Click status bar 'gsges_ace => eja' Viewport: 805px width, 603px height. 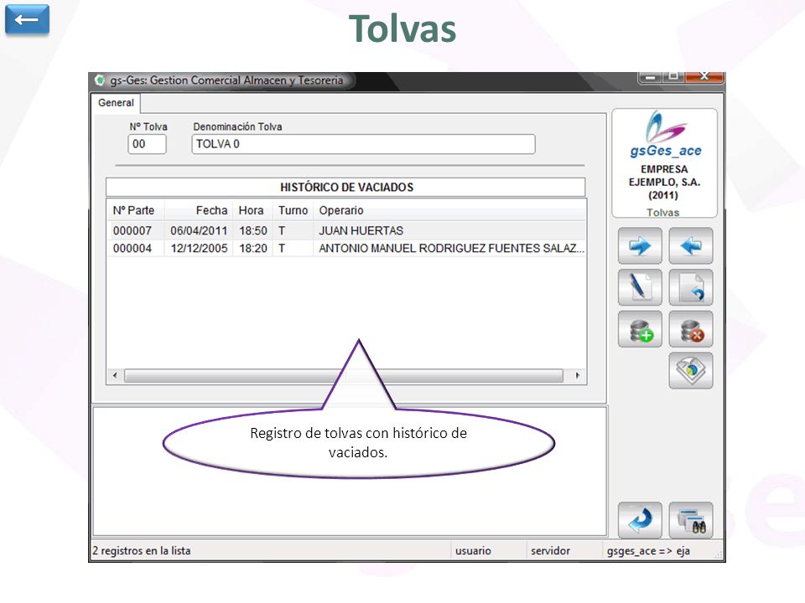[648, 551]
